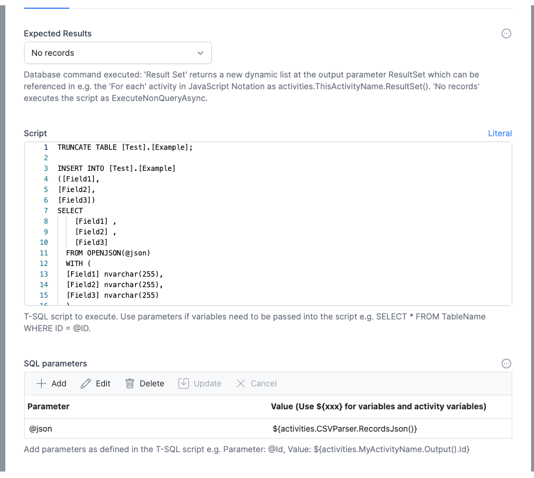Click the FROM OPENJSON(@json) line
The image size is (534, 478).
point(108,253)
